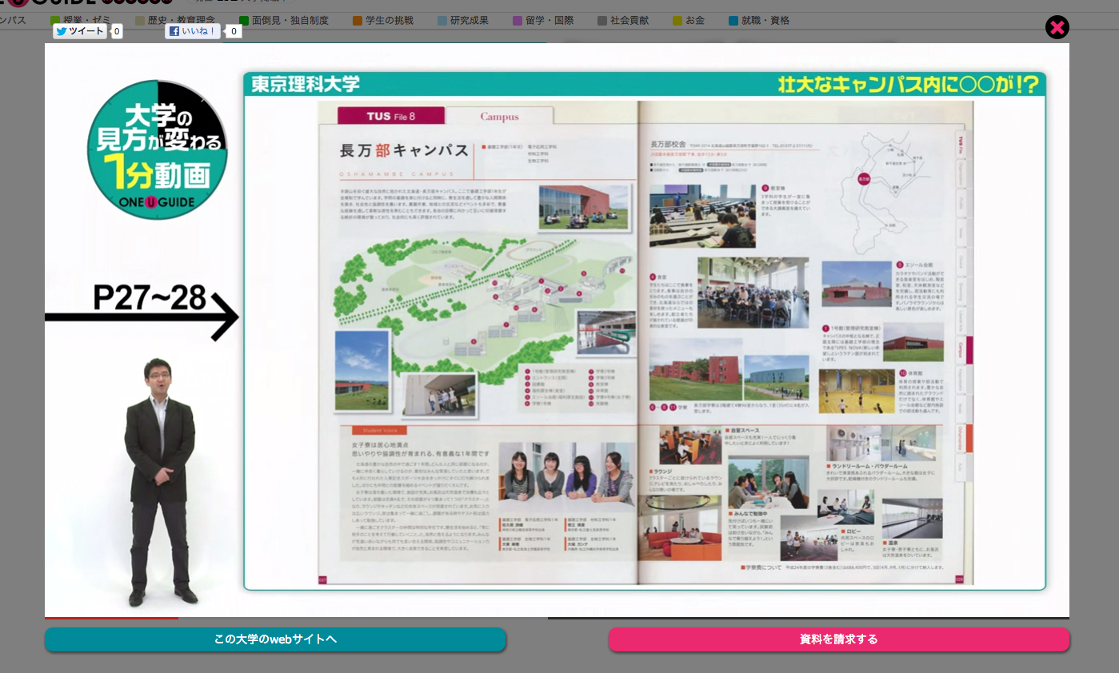Click the 東京理科大学 title in the video header
The height and width of the screenshot is (673, 1119).
click(x=306, y=84)
